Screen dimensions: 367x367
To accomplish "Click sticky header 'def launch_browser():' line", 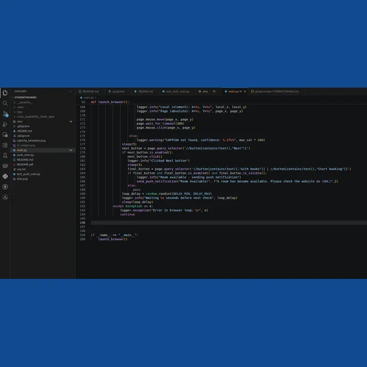I will pyautogui.click(x=110, y=102).
